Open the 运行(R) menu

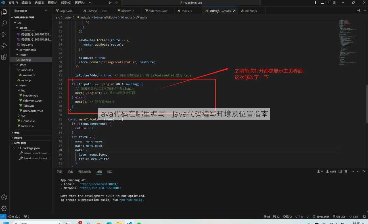pyautogui.click(x=80, y=3)
